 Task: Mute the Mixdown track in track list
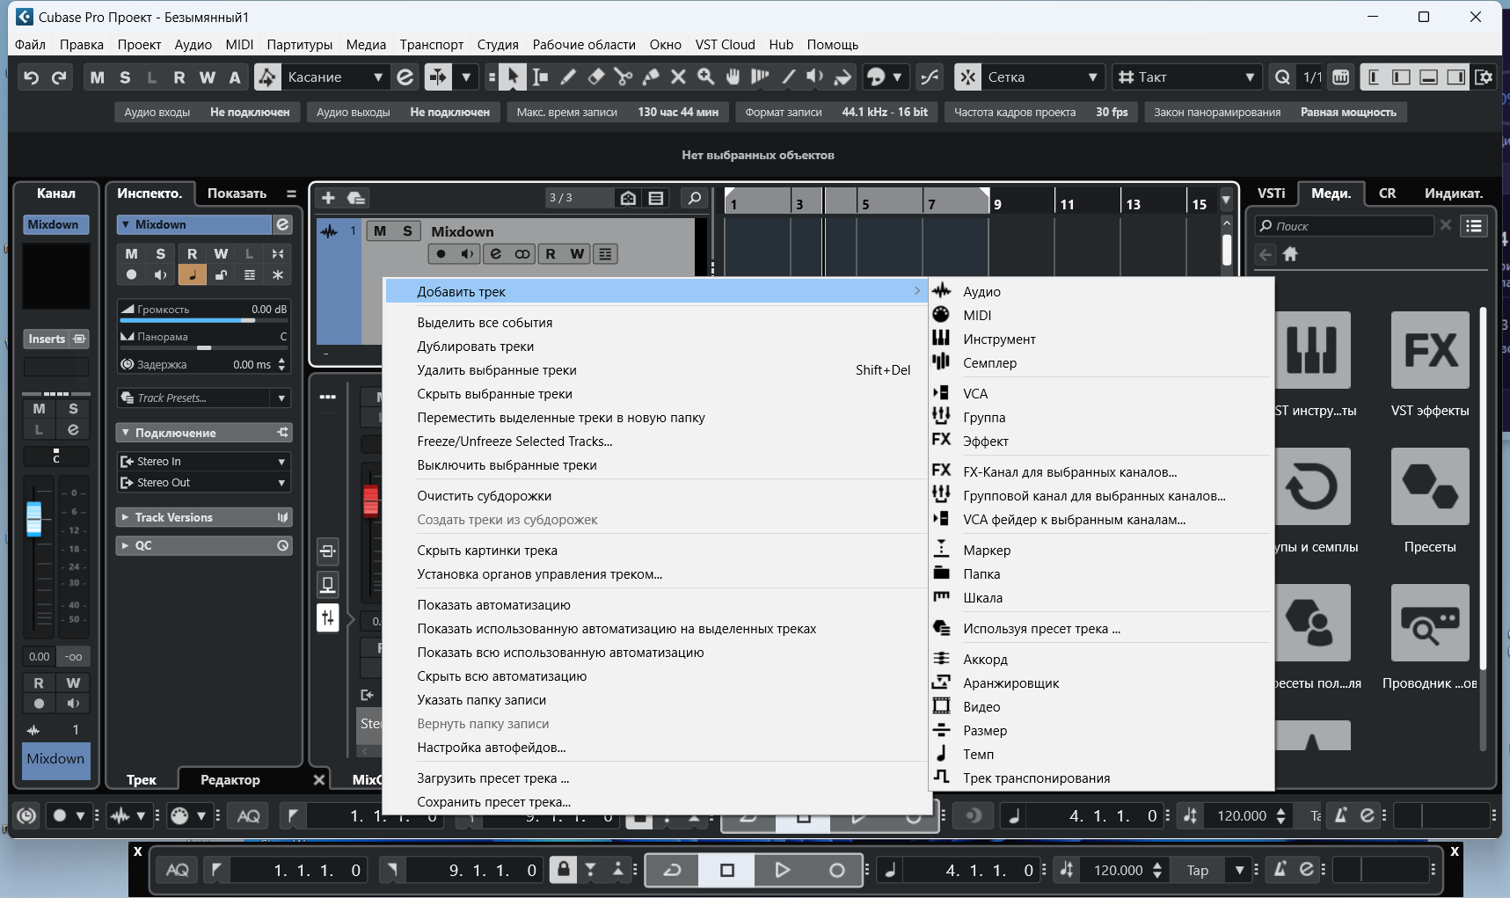tap(380, 231)
